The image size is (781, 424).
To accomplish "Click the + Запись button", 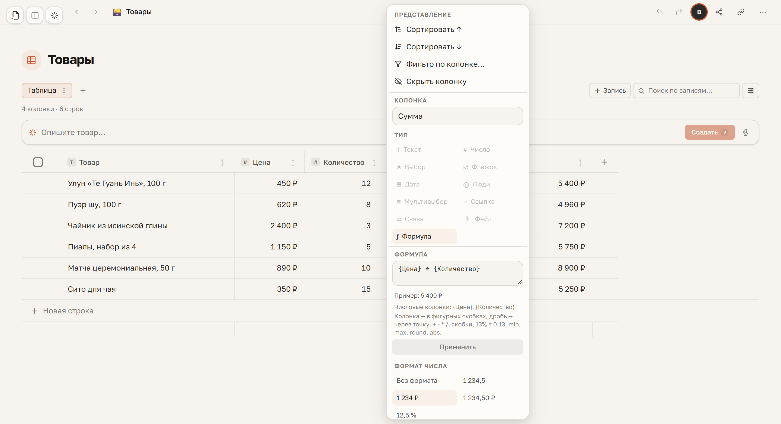I will pyautogui.click(x=610, y=90).
